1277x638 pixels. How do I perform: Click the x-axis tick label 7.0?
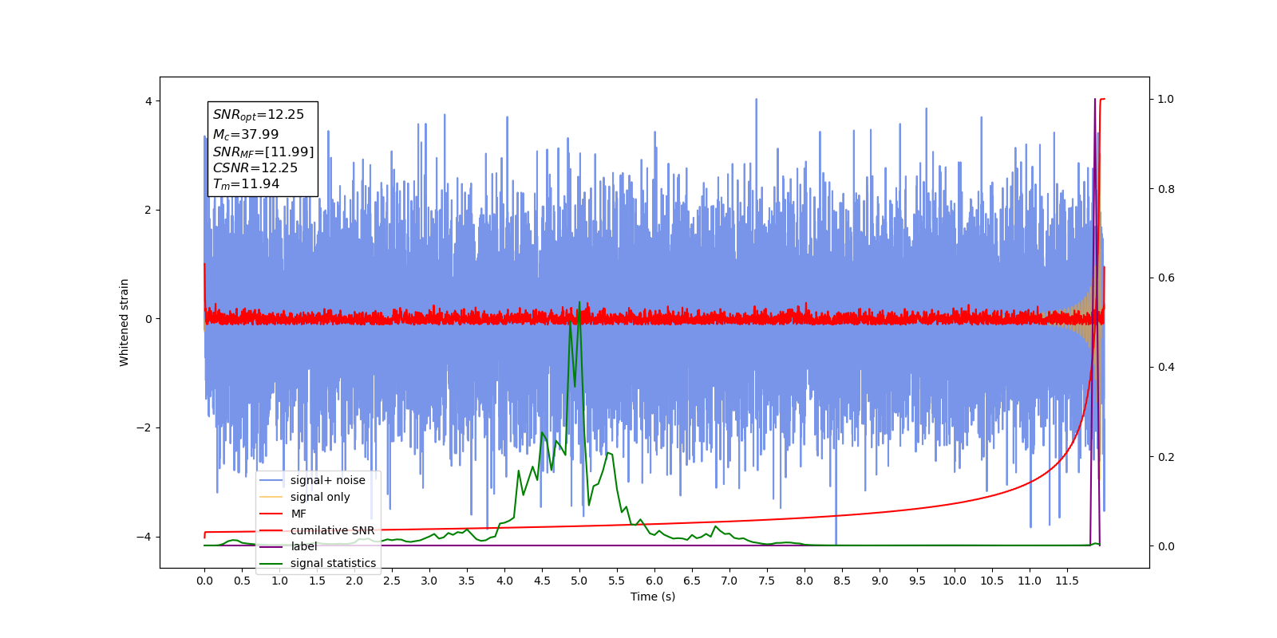(729, 581)
